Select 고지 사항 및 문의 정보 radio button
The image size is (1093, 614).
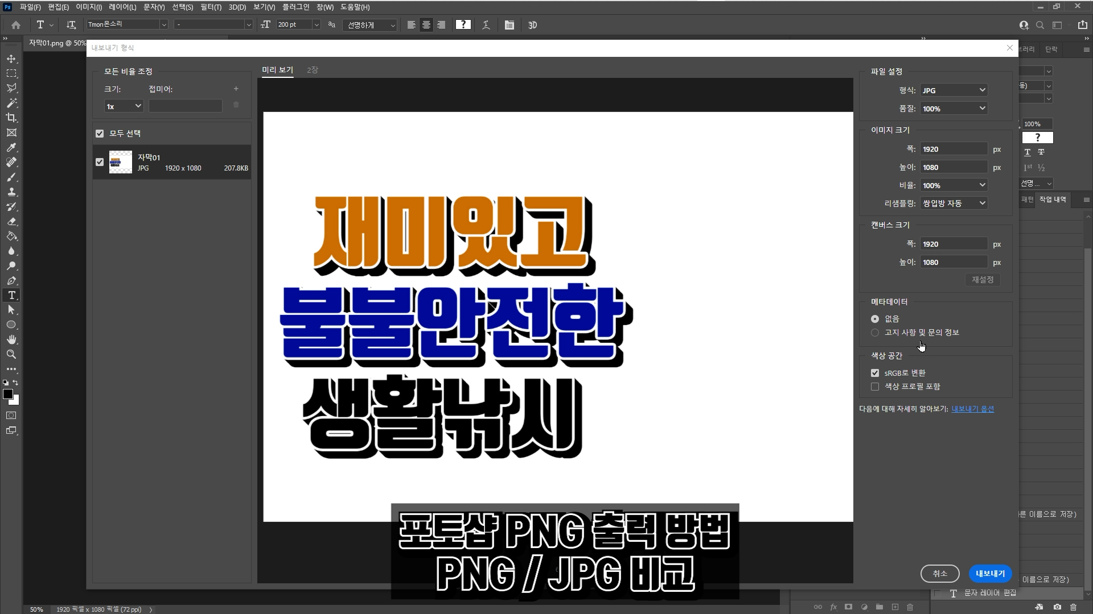point(875,333)
